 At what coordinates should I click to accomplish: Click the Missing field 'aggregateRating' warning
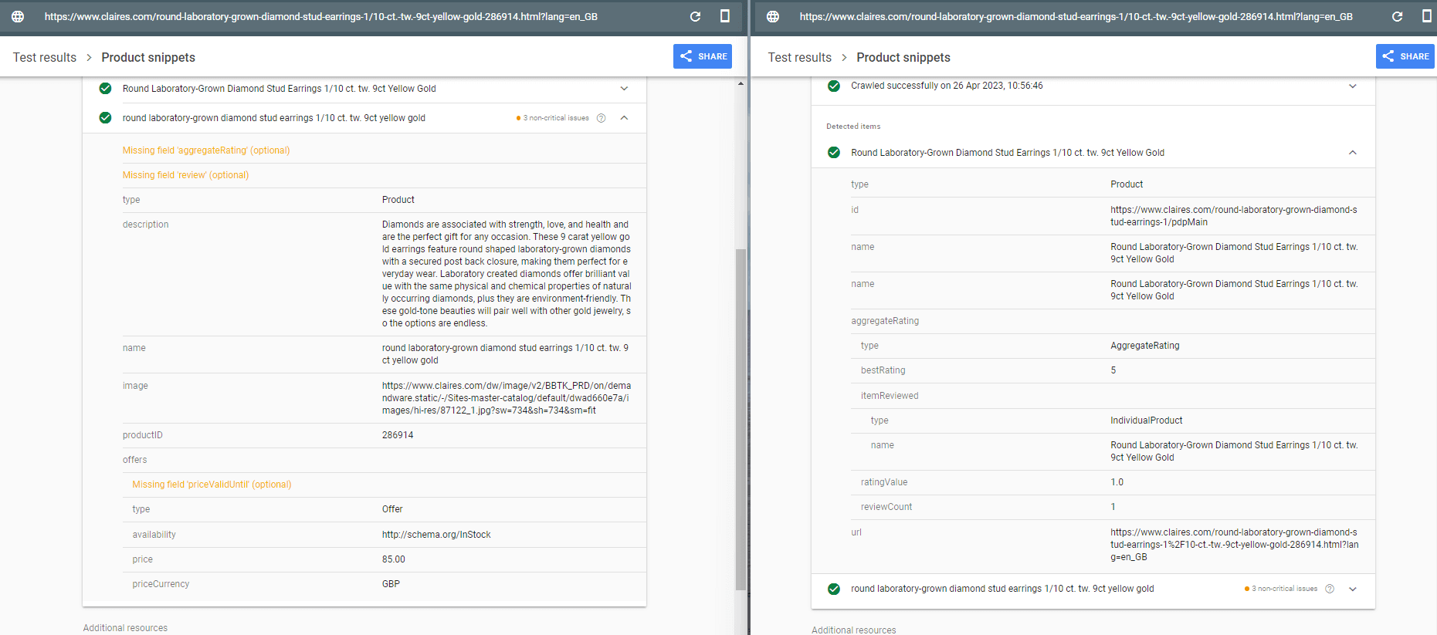206,150
